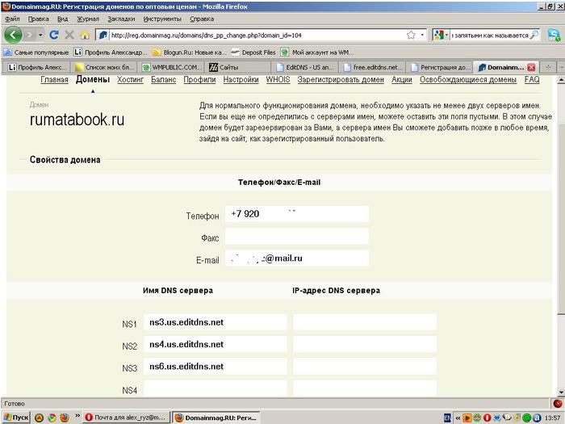Close the Domainmag tab with red X
565x424 pixels.
coord(531,67)
